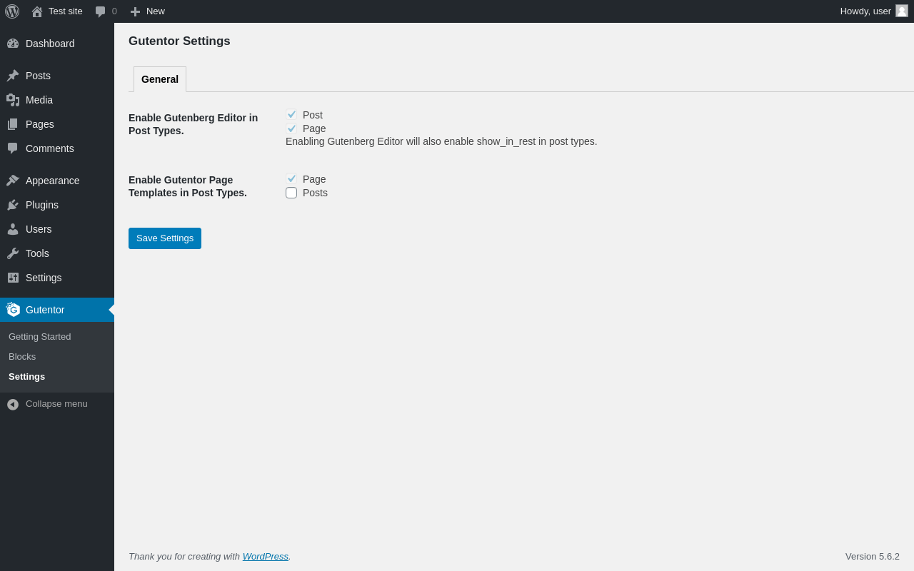Click the Posts pushpin icon
The height and width of the screenshot is (571, 914).
tap(13, 76)
